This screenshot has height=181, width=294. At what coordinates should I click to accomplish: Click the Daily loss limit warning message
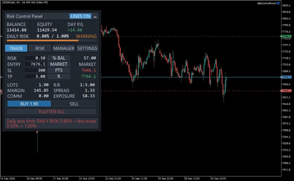[x=51, y=123]
